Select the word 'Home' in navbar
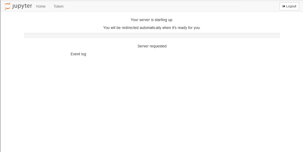Screen dimensions: 303x152 point(41,6)
